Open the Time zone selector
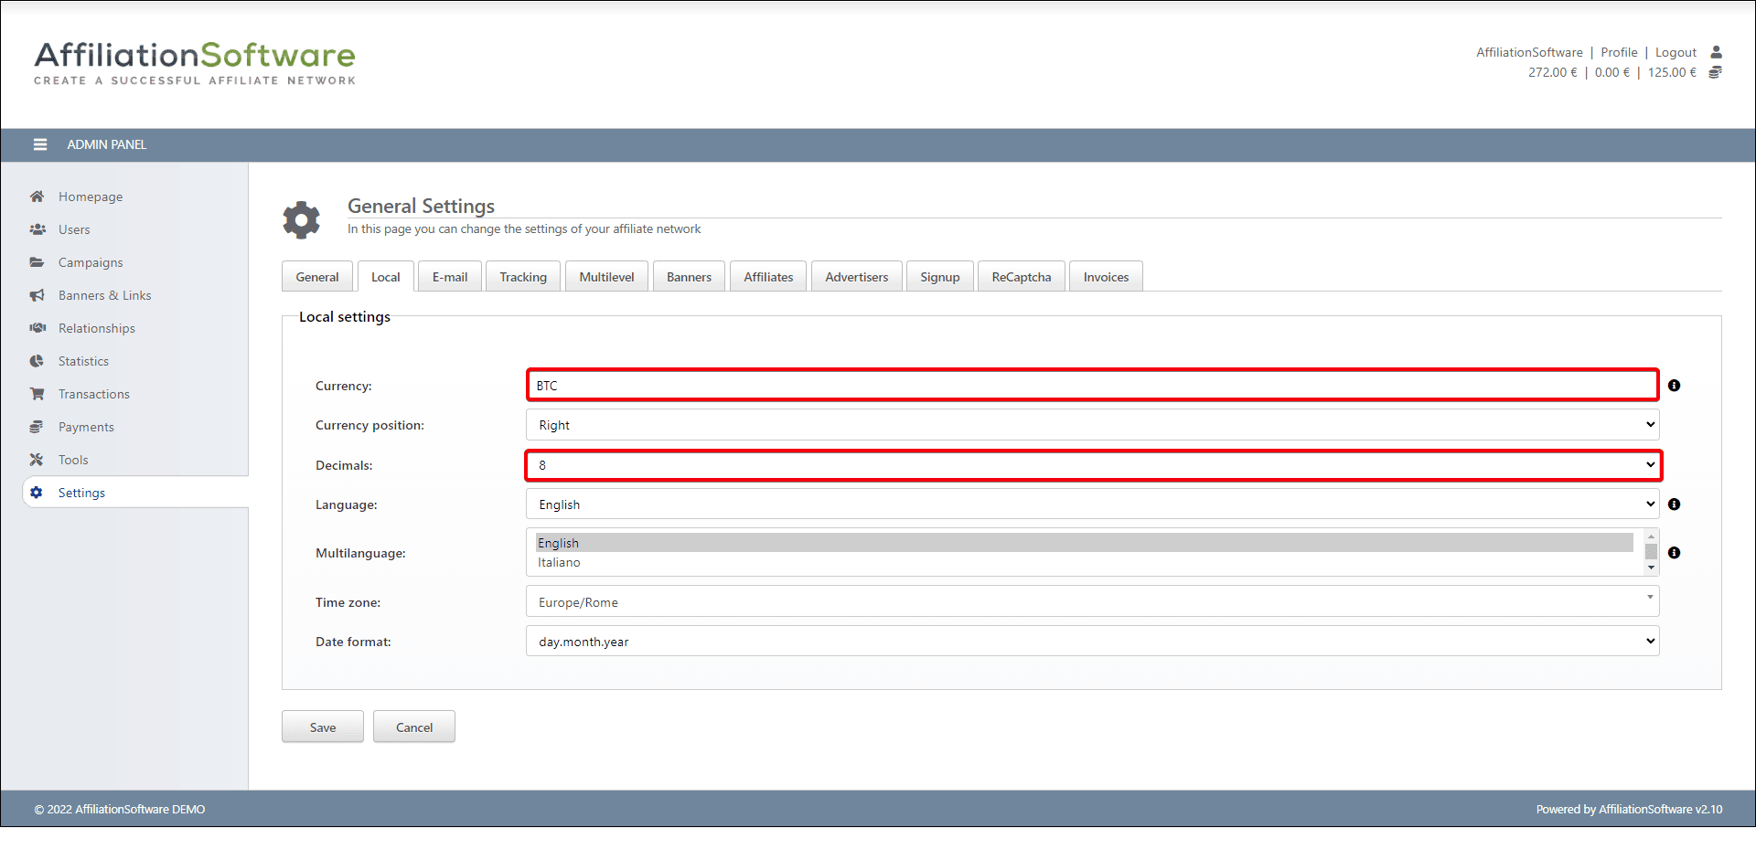1756x860 pixels. tap(1092, 602)
